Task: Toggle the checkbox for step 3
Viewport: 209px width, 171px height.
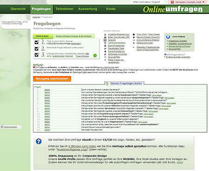Action: click(37, 55)
